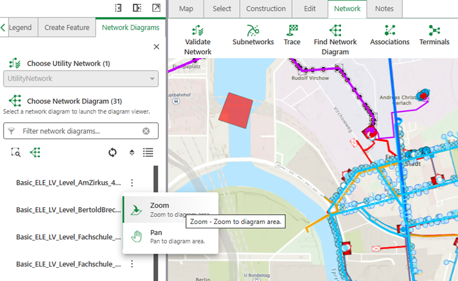Viewport: 458px width, 281px height.
Task: Open the UtilityNetwork dropdown
Action: (x=81, y=79)
